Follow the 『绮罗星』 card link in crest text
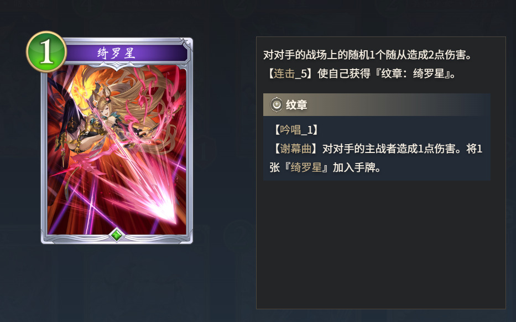The image size is (516, 322). [306, 167]
